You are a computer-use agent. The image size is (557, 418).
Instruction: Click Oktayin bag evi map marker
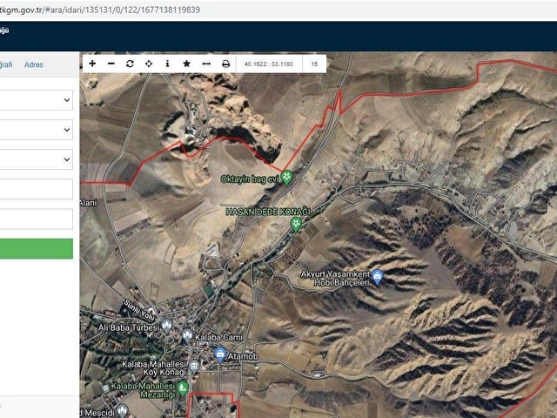point(287,177)
